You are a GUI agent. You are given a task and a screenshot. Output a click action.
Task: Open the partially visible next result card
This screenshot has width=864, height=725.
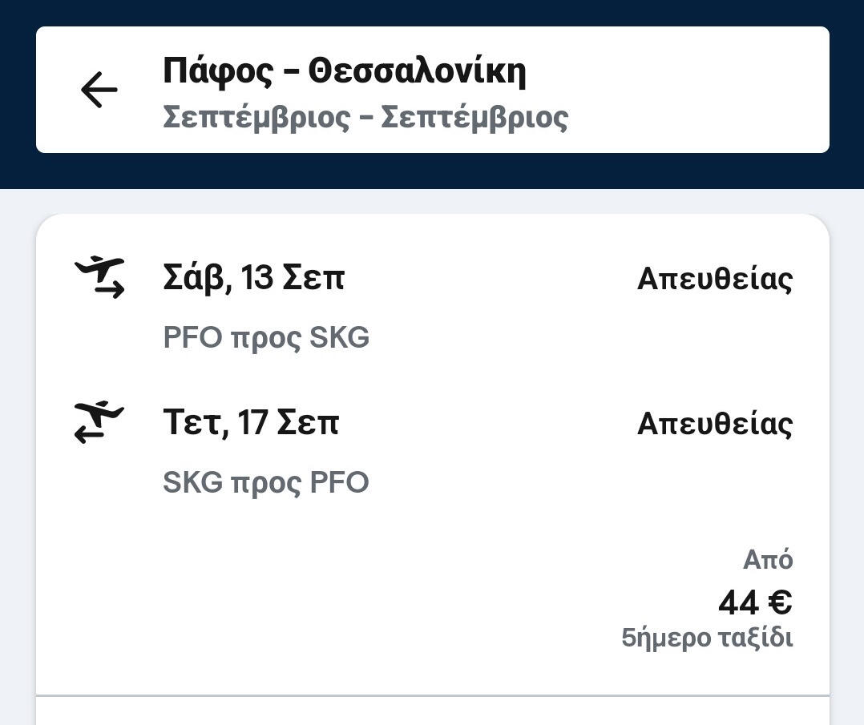(x=433, y=712)
